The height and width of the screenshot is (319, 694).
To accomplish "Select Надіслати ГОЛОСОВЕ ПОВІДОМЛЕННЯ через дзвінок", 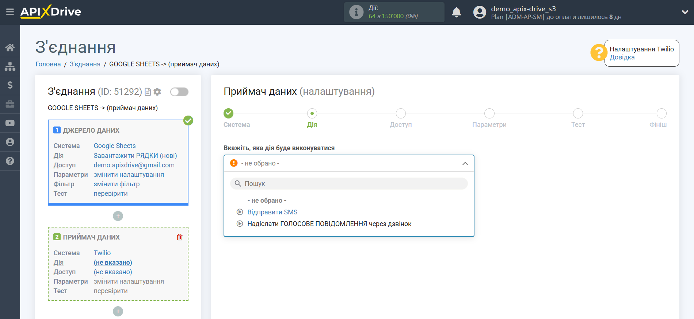I will (x=329, y=224).
